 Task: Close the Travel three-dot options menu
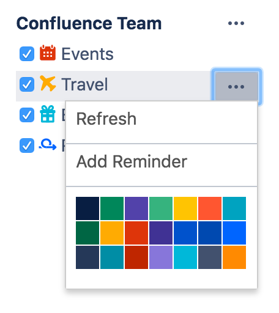pos(237,87)
